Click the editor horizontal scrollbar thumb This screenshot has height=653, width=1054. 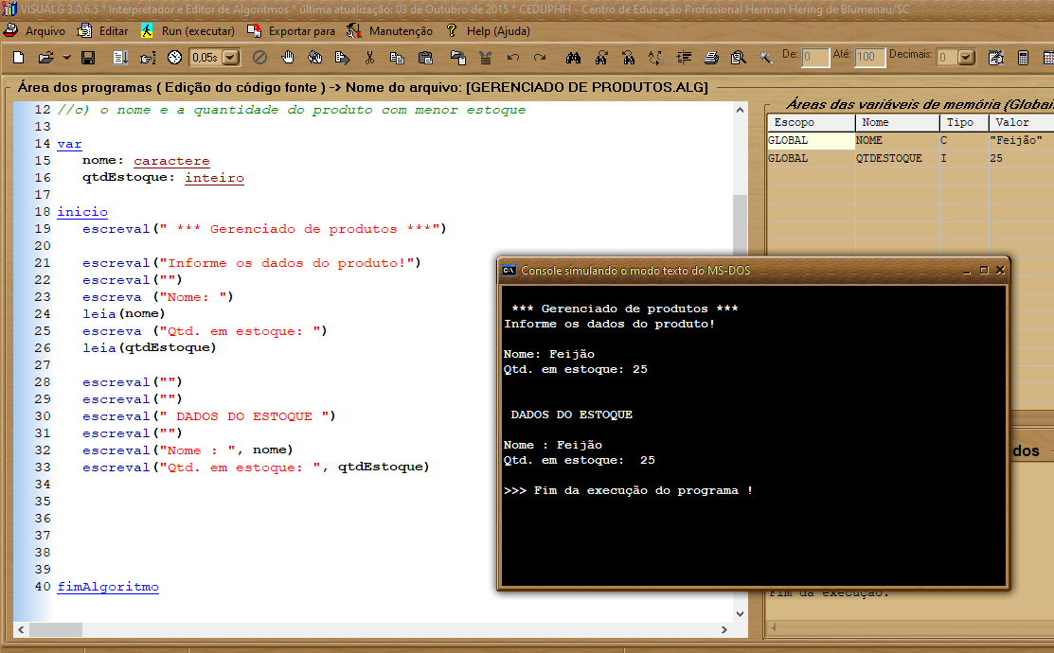coord(56,629)
